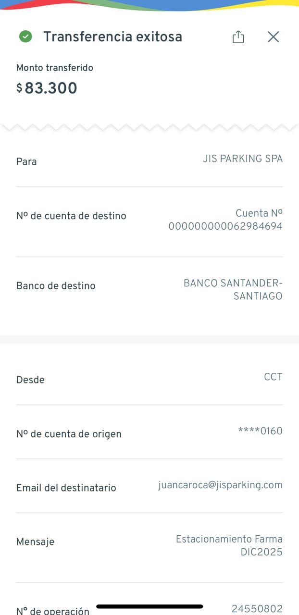Tap BANCO SANTANDER-SANTIAGO bank name
This screenshot has height=615, width=299.
click(x=233, y=290)
